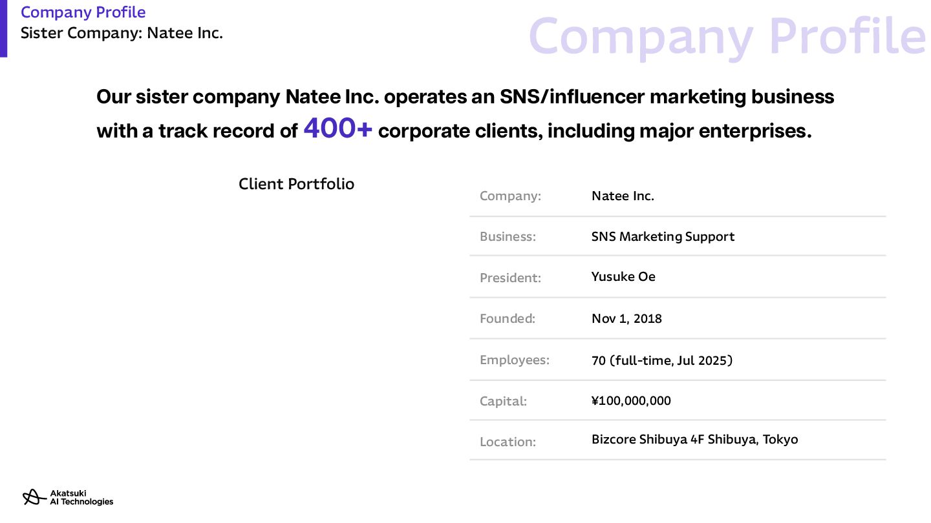Select the phrase "corporate clients, including major enterprises."
Viewport: 931px width, 523px height.
595,131
